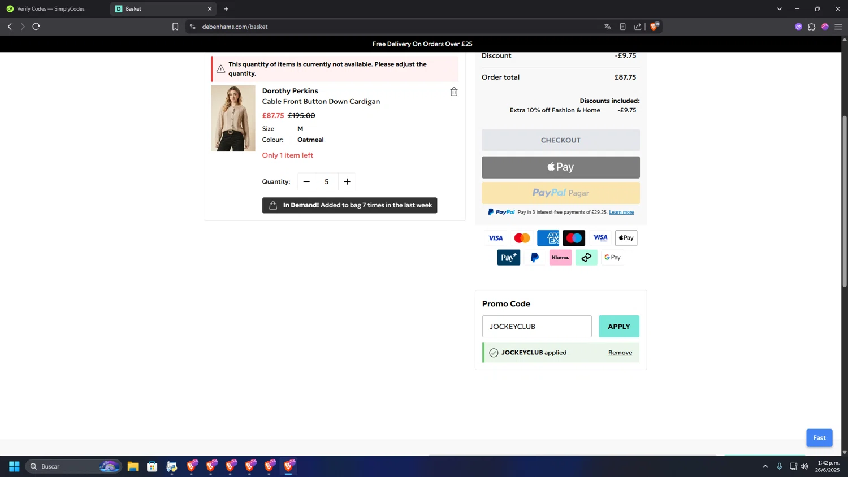Open the PayPal Learn more link

tap(621, 212)
